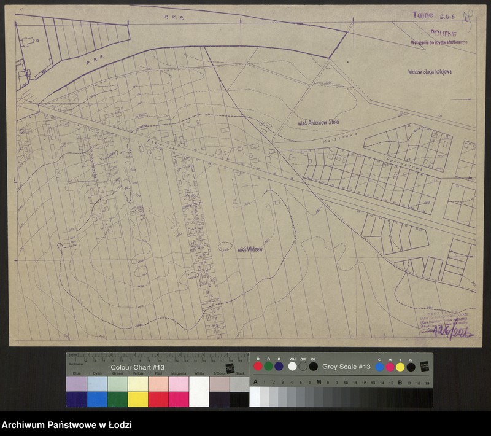Viewport: 491px width, 436px height.
Task: Click the 'Colour Chart #13' title text
Action: (x=137, y=367)
